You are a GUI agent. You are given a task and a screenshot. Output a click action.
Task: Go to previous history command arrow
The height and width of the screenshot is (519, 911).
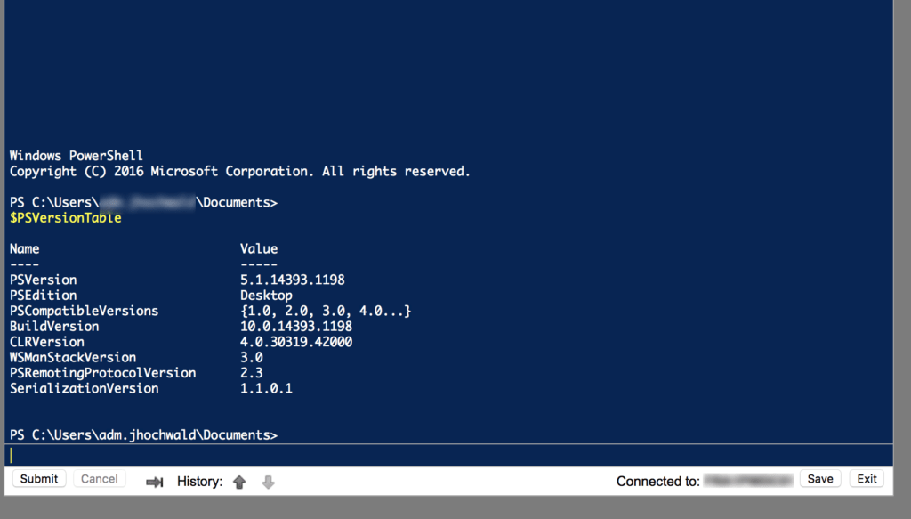(x=239, y=482)
